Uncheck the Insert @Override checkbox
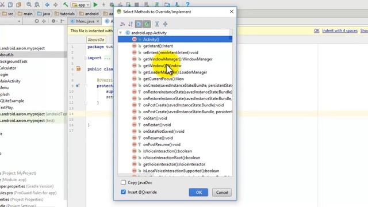The height and width of the screenshot is (207, 368). point(123,191)
